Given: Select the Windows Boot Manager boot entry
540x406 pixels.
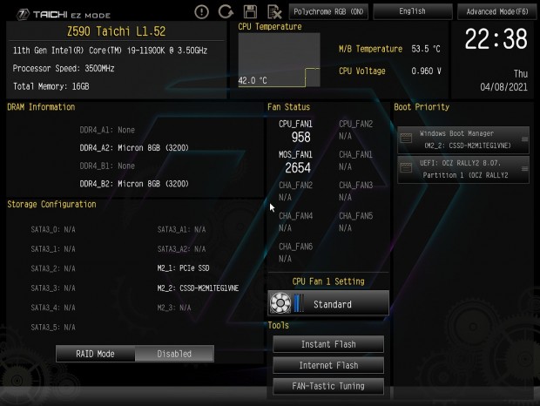Looking at the screenshot, I should pos(463,139).
